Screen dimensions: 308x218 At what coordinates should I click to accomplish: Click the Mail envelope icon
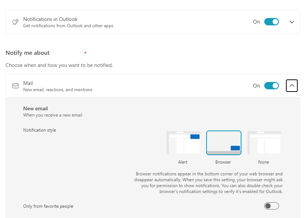tap(15, 86)
